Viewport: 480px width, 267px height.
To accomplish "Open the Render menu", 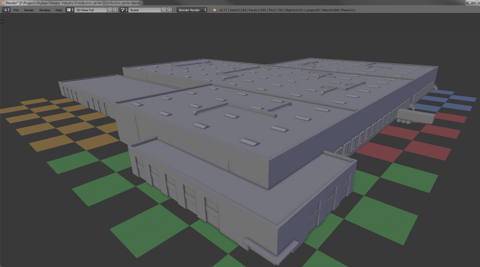I will click(x=29, y=10).
